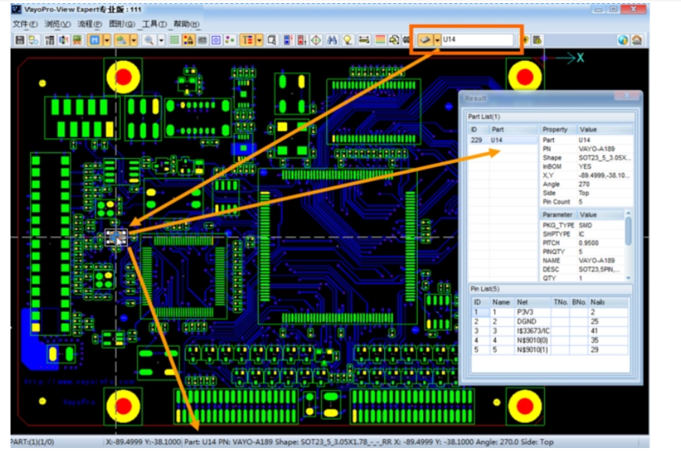Screen dimensions: 681x454
Task: Open the zoom options dropdown arrow
Action: (x=161, y=40)
